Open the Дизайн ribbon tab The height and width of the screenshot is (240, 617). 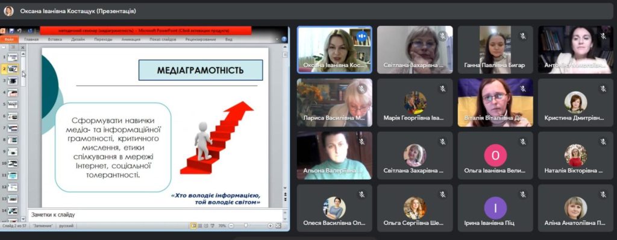(x=78, y=39)
